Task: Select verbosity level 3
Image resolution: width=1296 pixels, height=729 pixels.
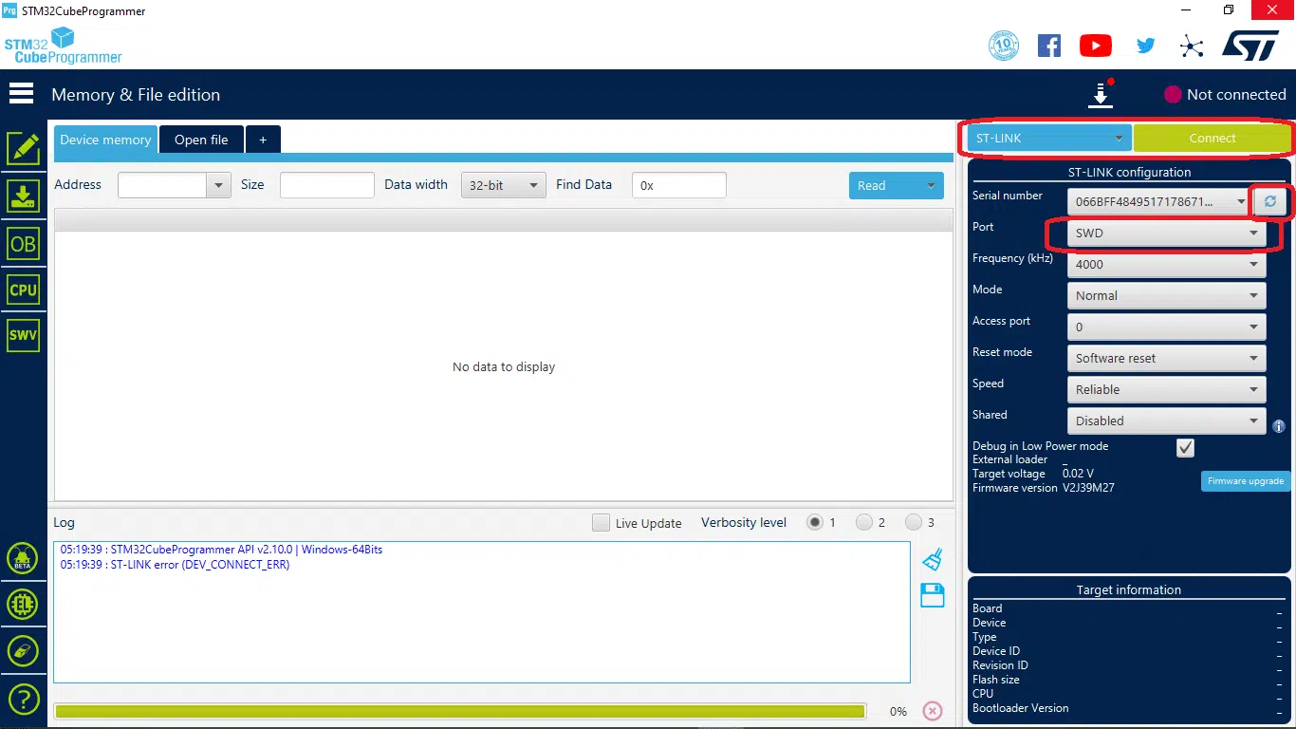Action: [x=913, y=522]
